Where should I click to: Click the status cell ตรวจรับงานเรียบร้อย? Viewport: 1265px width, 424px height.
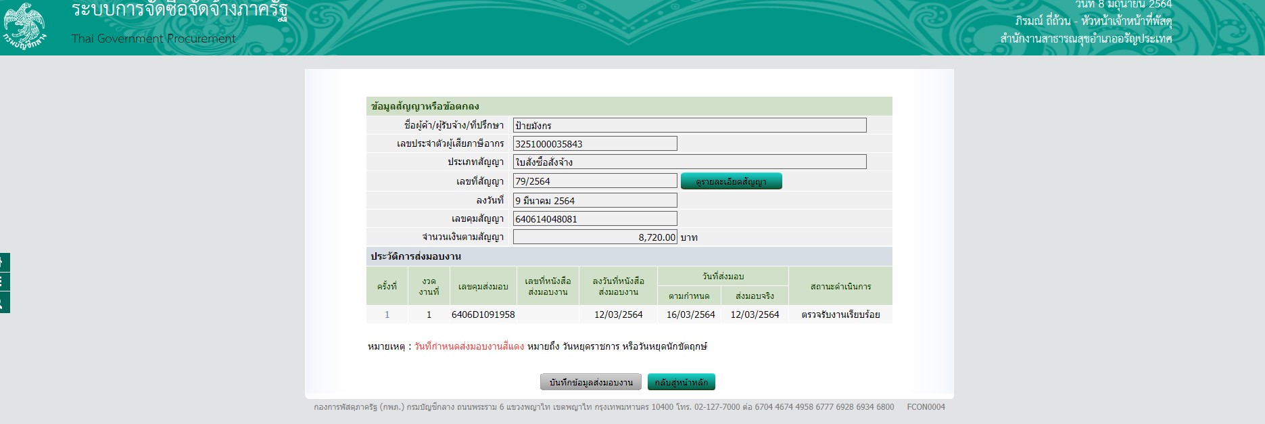(840, 314)
